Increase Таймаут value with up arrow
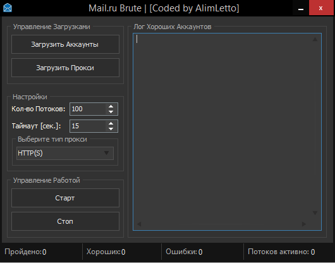This screenshot has height=263, width=335. pos(111,123)
